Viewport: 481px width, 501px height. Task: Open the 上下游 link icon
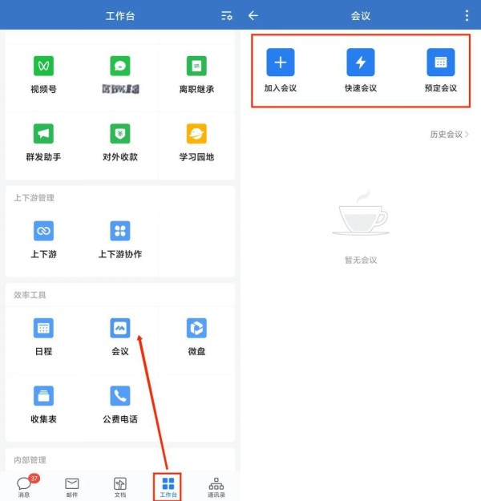[43, 231]
